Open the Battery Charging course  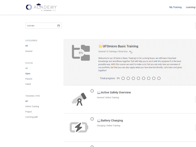[x=112, y=120]
